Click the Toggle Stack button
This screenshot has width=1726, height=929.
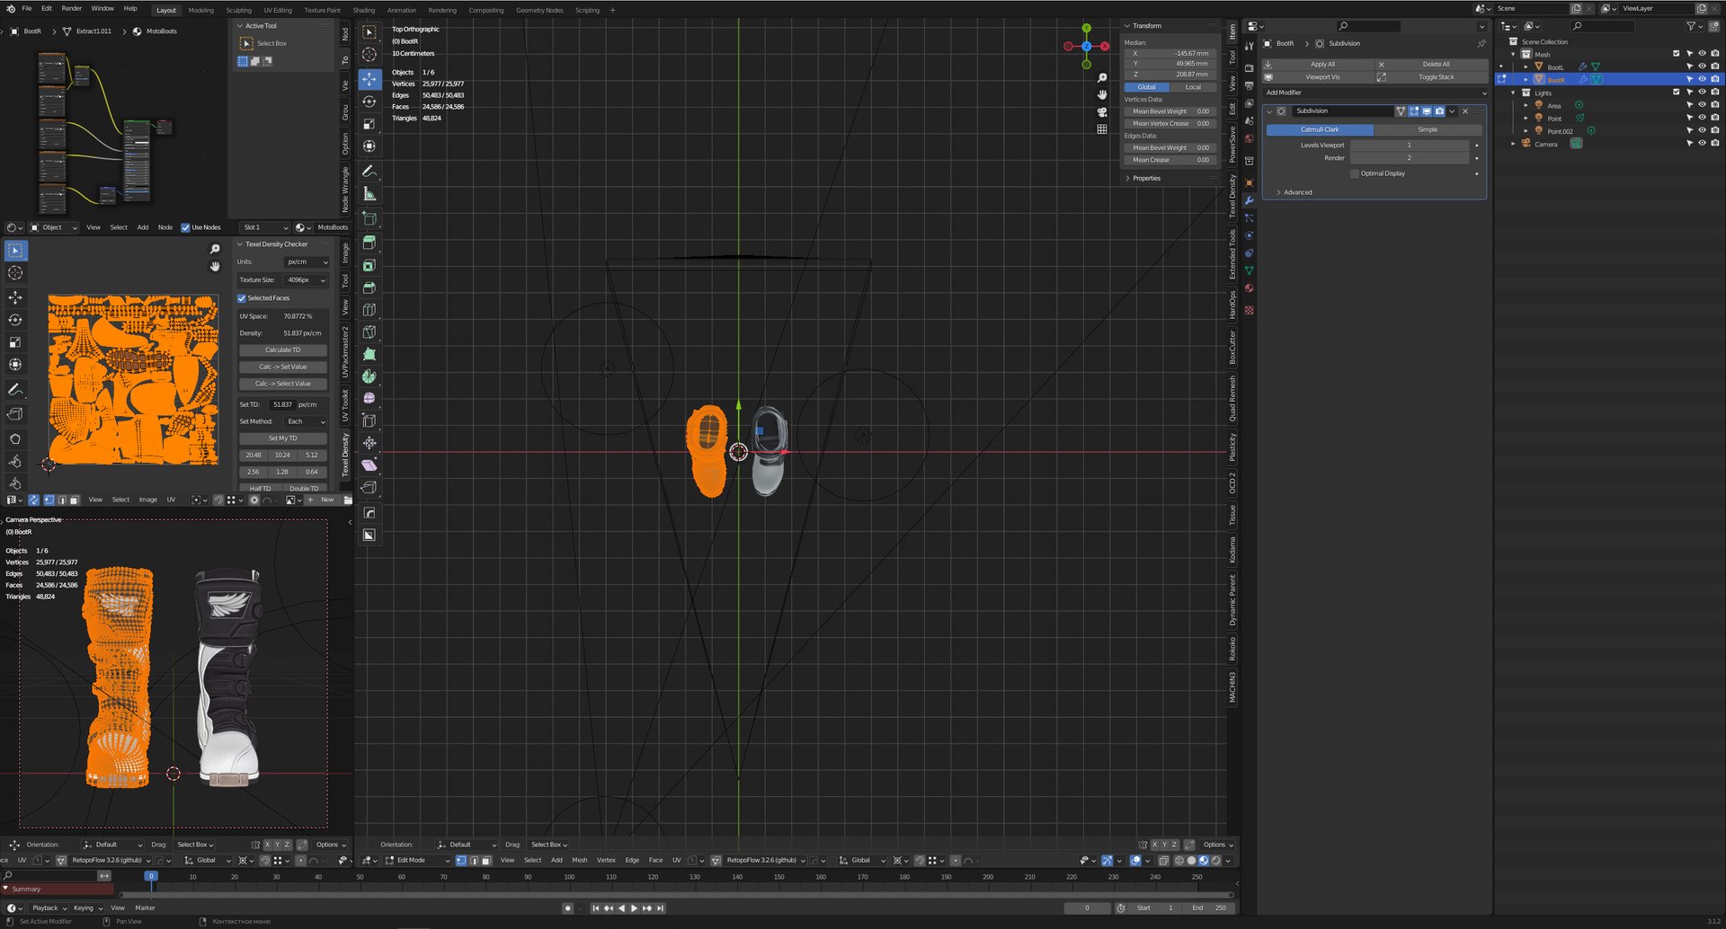(1432, 77)
